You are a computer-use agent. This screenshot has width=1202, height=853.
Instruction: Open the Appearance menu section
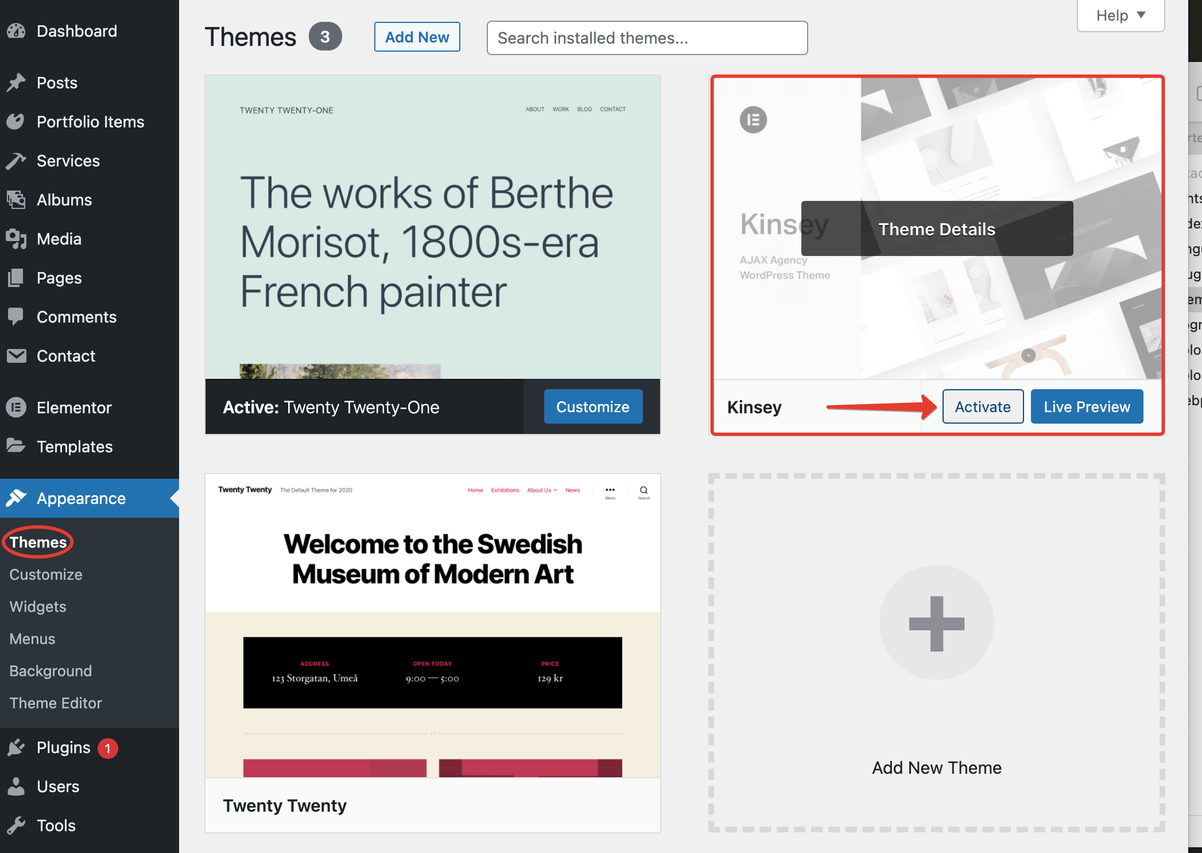tap(81, 498)
